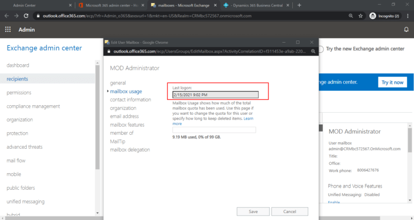The height and width of the screenshot is (220, 414).
Task: Click the Exchange admin center heading
Action: pyautogui.click(x=44, y=48)
